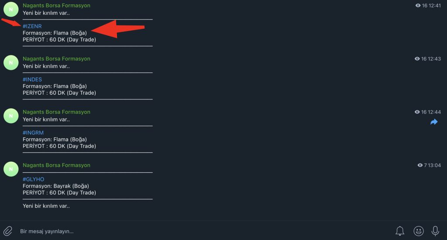447x240 pixels.
Task: Click the blue forward arrow near 12:44
Action: pyautogui.click(x=434, y=122)
